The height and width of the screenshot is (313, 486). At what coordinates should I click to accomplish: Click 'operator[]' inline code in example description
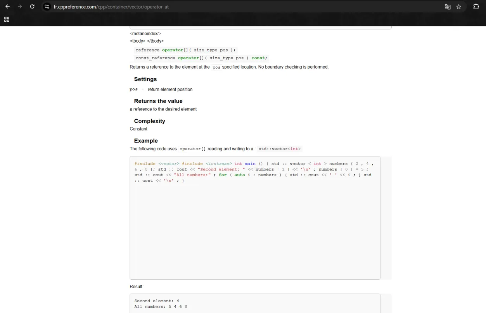pos(192,149)
